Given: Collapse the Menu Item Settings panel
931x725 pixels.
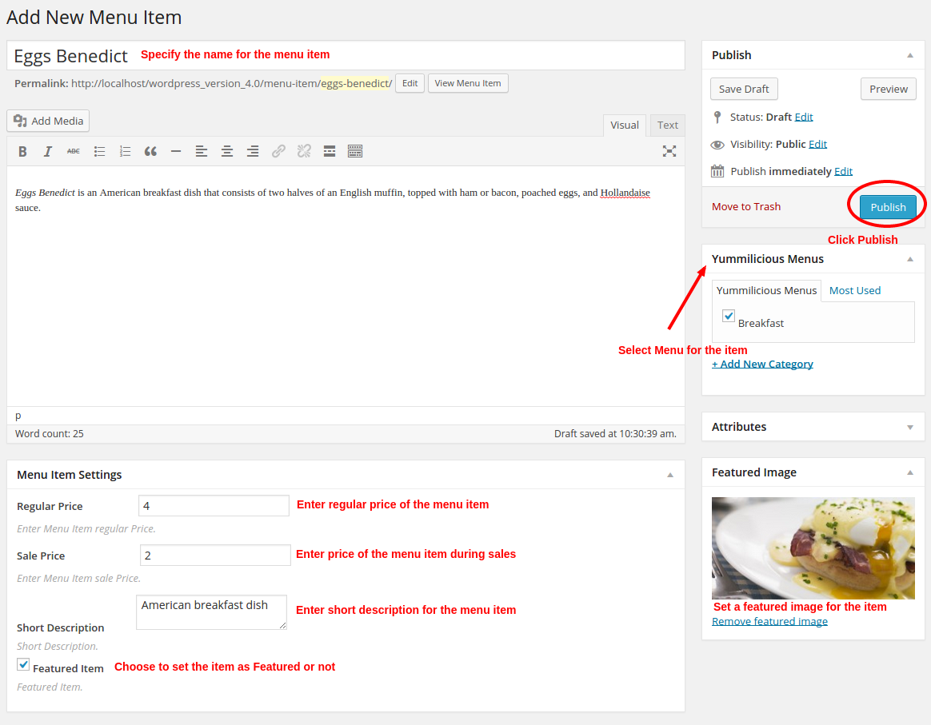Looking at the screenshot, I should coord(670,475).
